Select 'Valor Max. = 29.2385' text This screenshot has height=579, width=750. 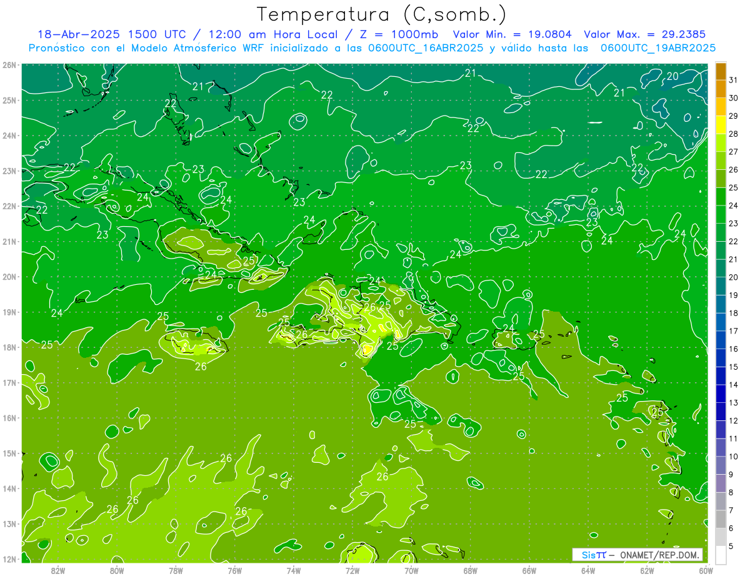644,34
